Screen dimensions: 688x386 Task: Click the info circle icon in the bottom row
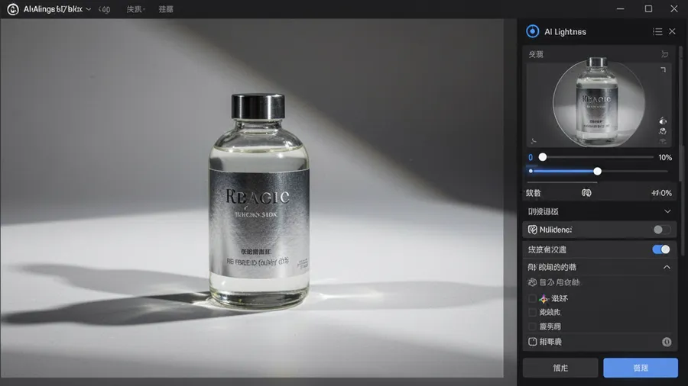click(667, 342)
